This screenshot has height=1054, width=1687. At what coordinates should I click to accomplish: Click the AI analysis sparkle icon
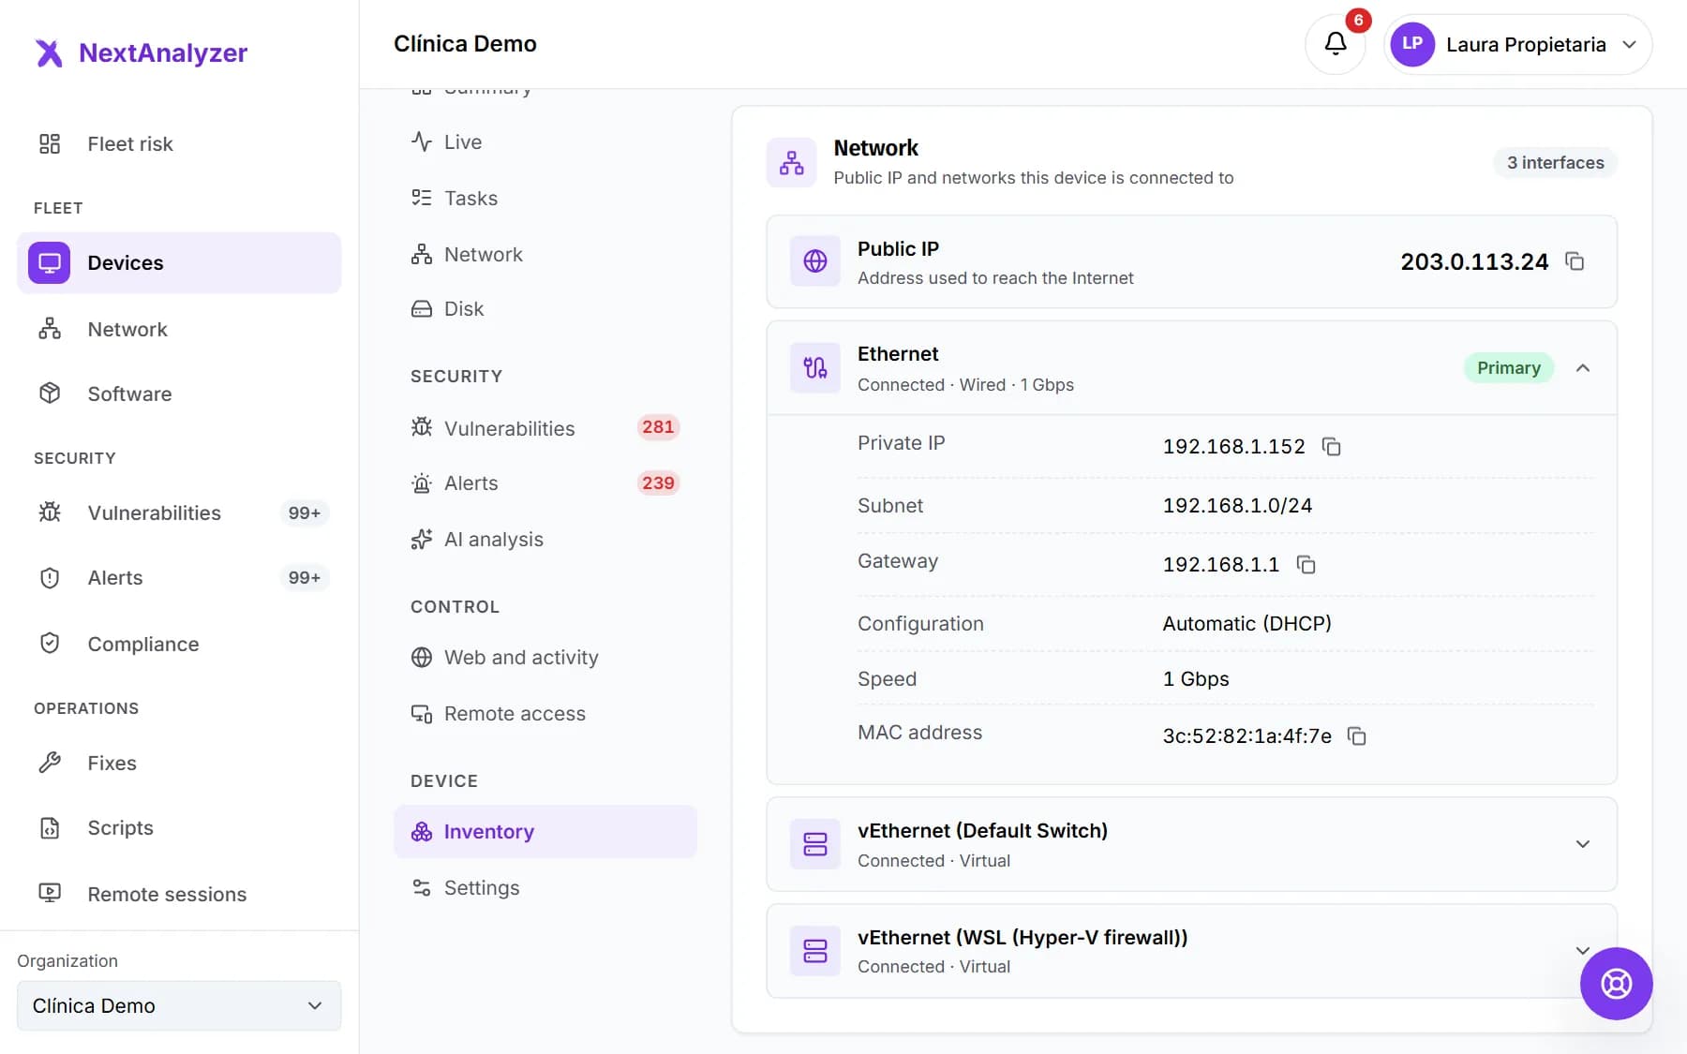pos(422,540)
